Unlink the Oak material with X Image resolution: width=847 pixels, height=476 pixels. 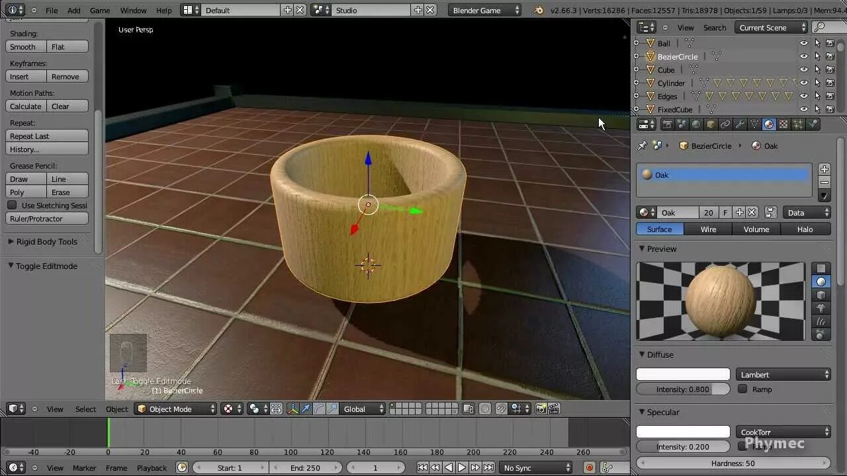click(752, 212)
